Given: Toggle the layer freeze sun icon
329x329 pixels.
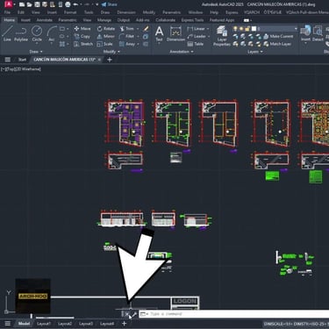Looking at the screenshot, I should pos(241,29).
